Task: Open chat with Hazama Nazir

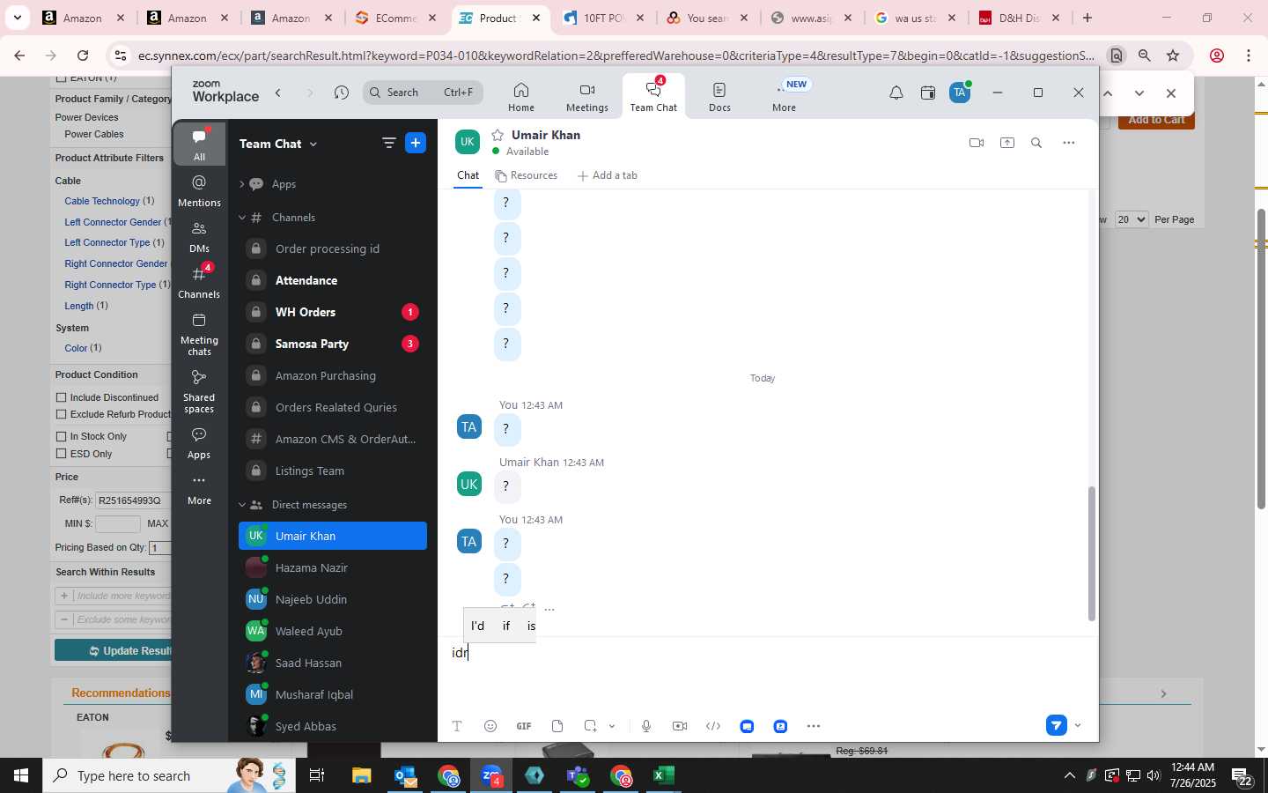Action: (333, 567)
